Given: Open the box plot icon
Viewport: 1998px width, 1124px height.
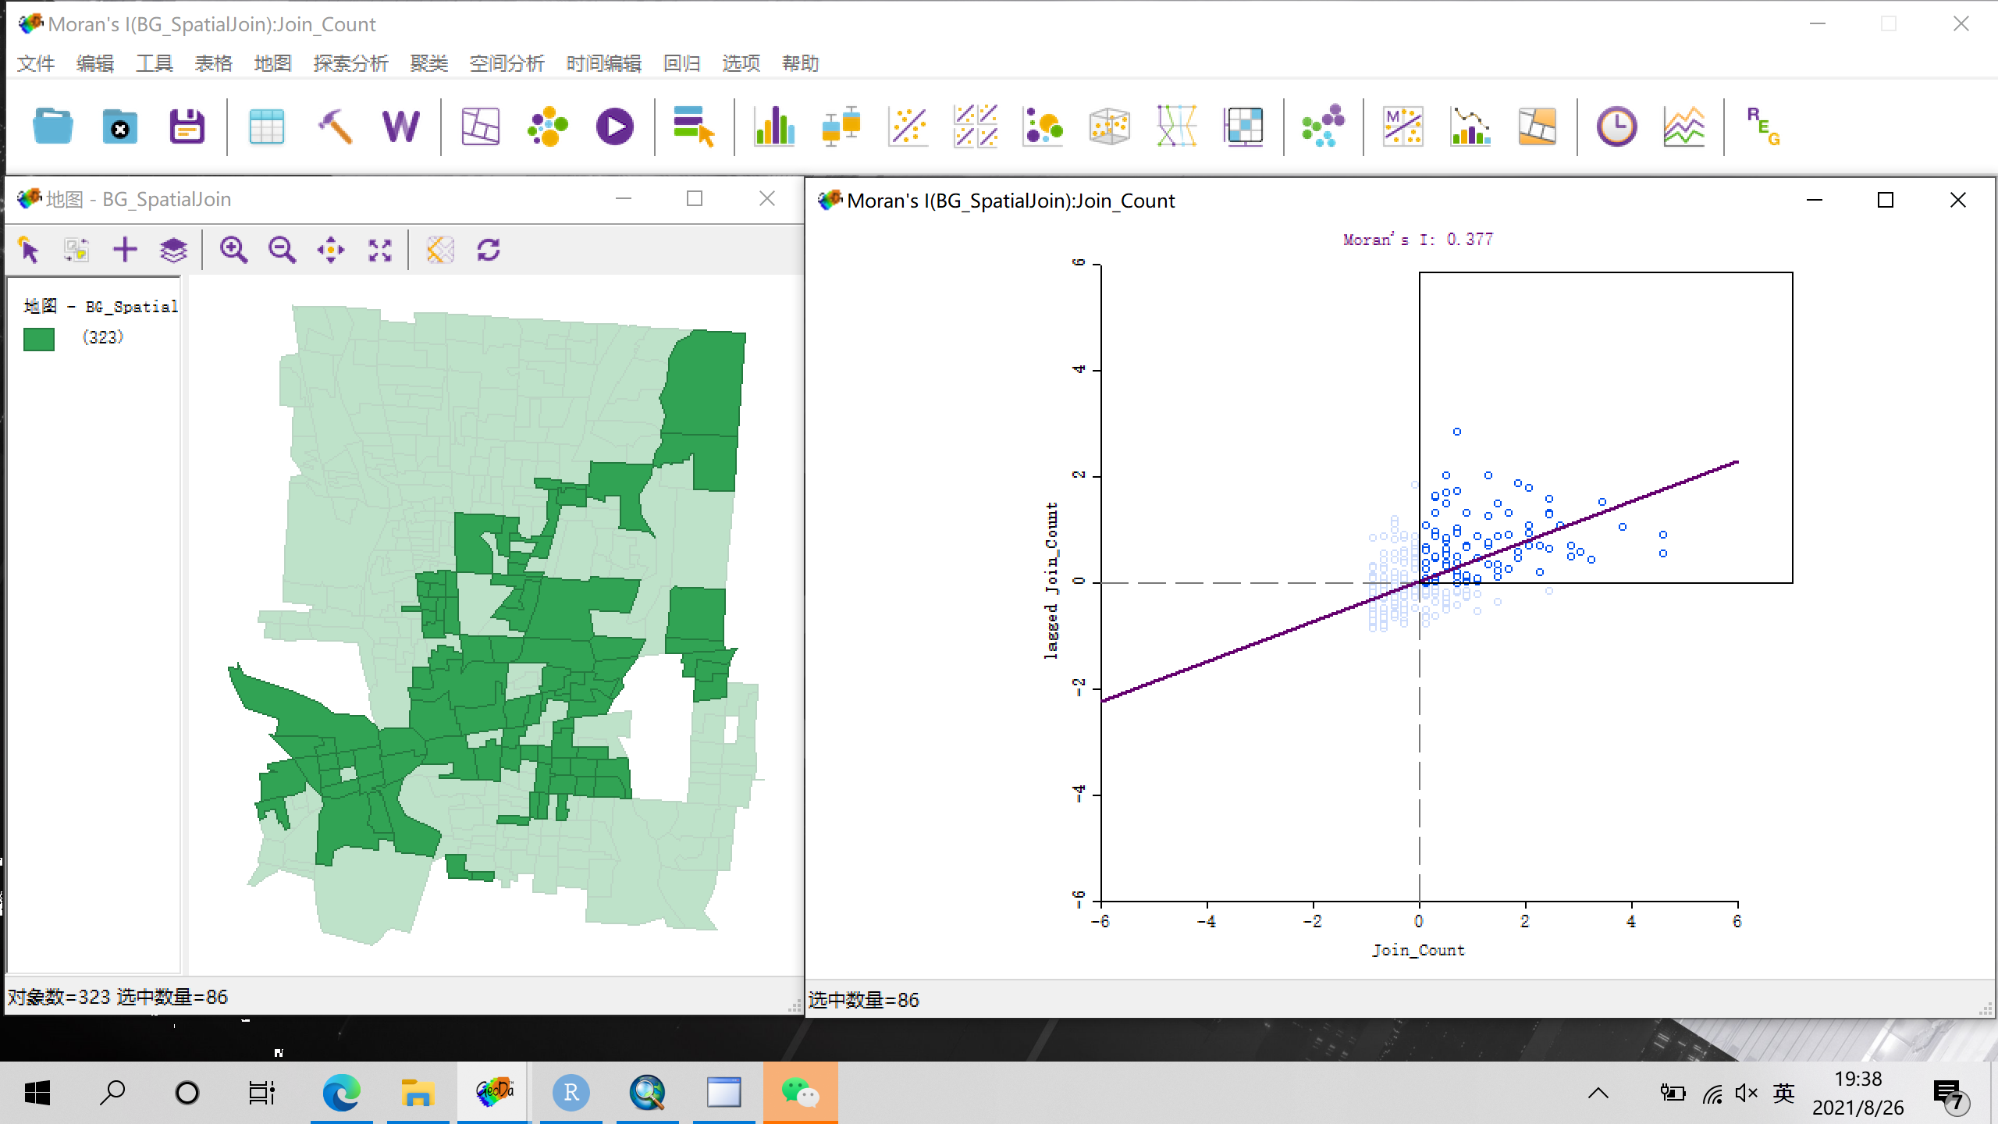Looking at the screenshot, I should 841,126.
